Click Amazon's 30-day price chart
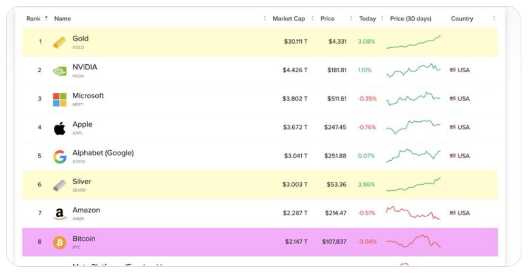 pos(413,213)
